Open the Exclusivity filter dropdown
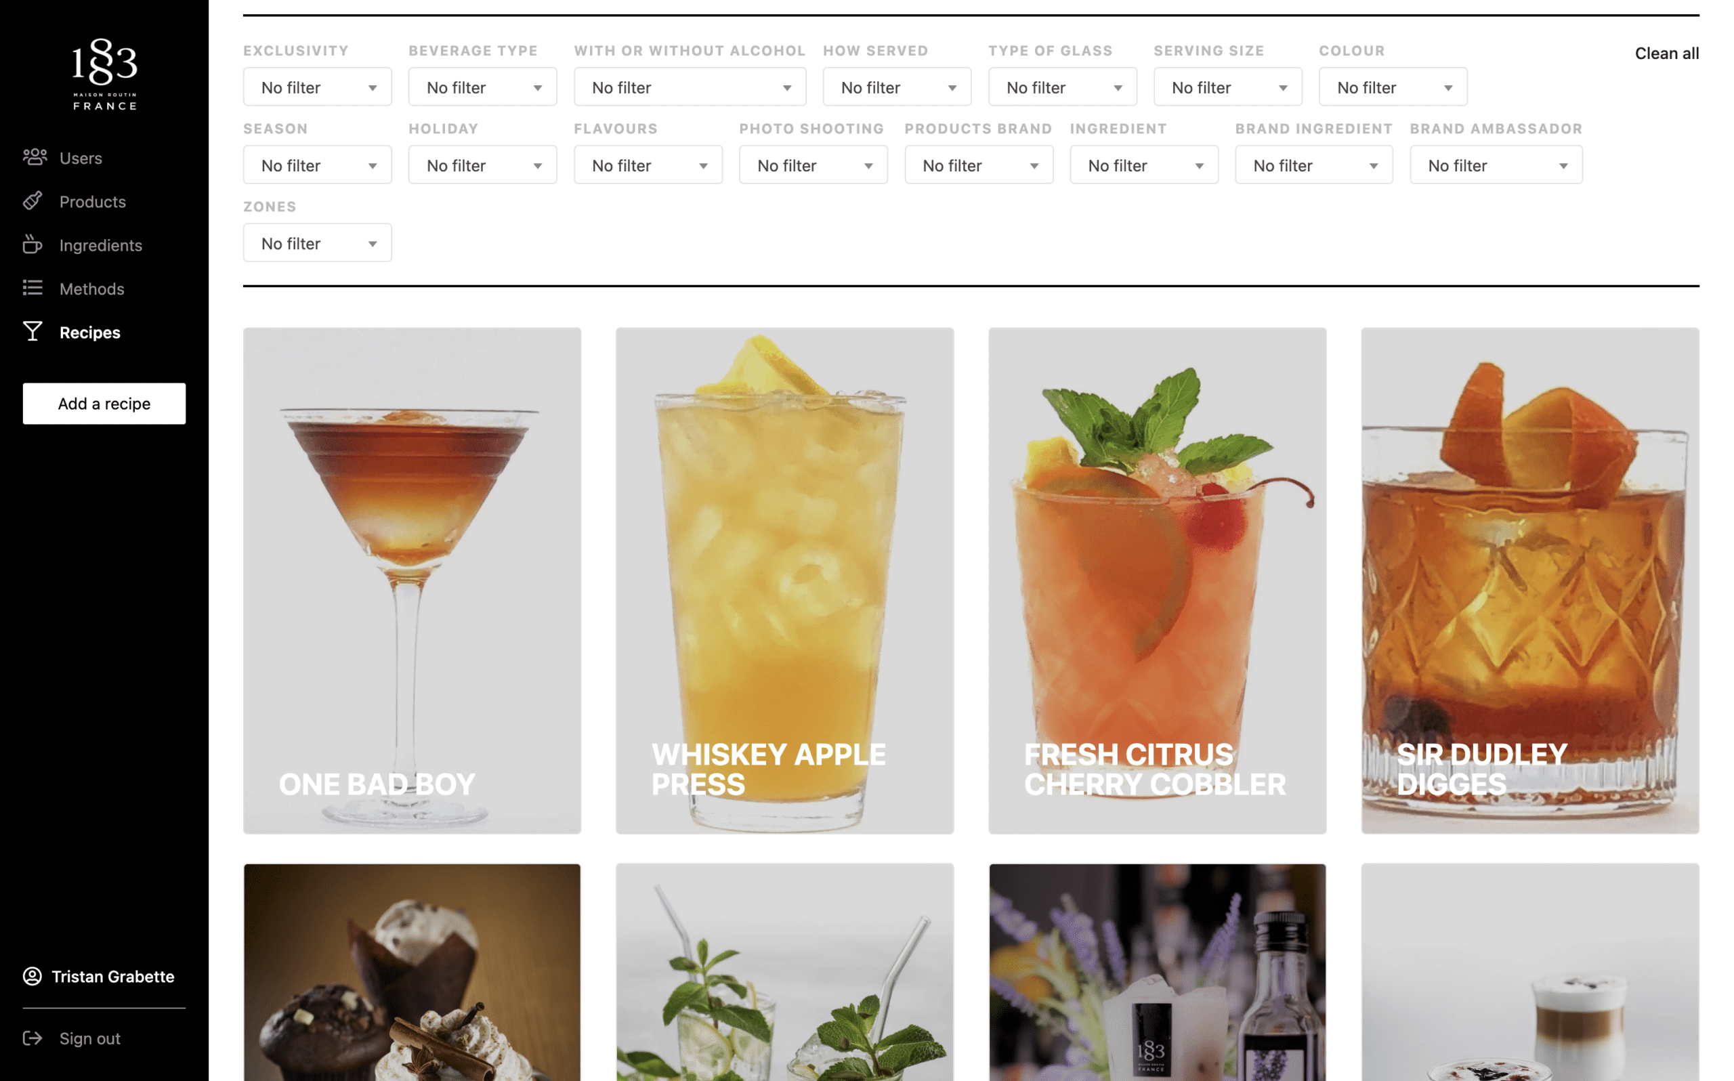 [x=318, y=87]
